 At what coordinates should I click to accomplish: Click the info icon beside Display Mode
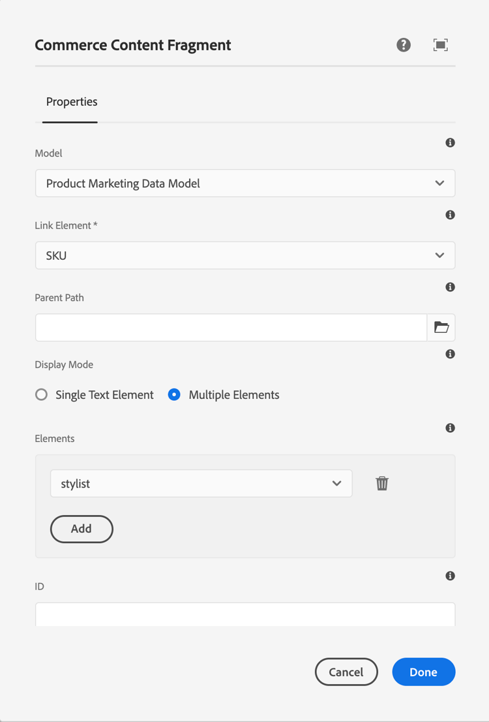coord(450,354)
